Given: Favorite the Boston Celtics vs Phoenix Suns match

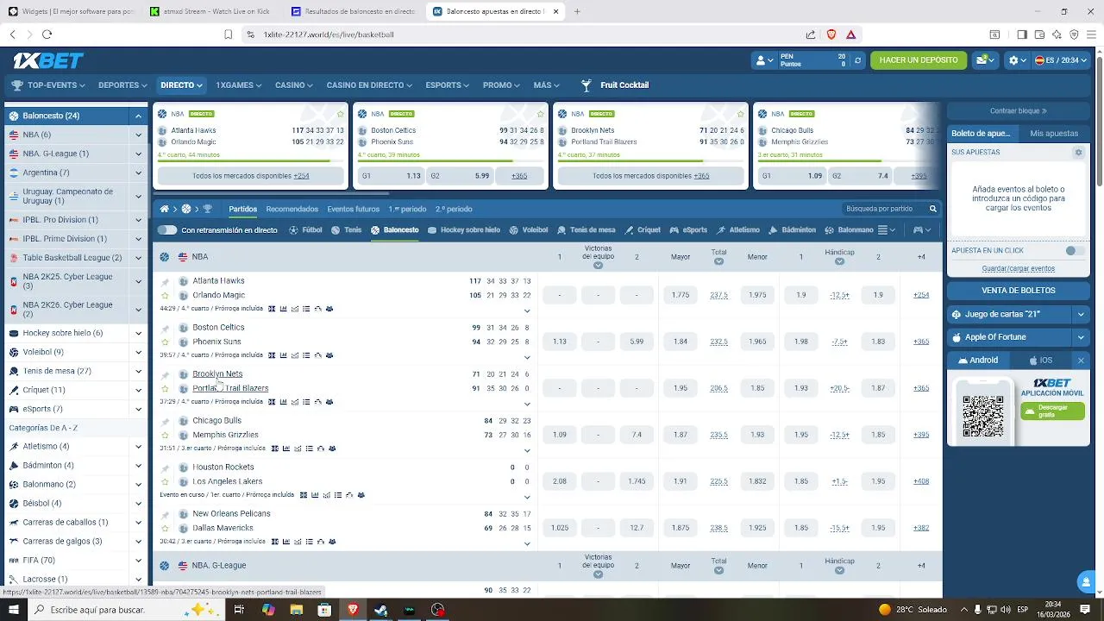Looking at the screenshot, I should 166,342.
